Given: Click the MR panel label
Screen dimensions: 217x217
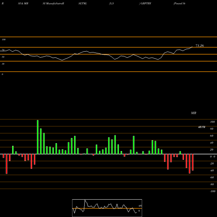Looking at the screenshot, I should (x=194, y=113).
